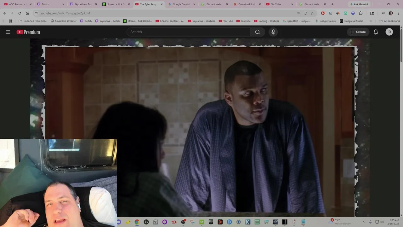
Task: Open the Kick K icon in the taskbar
Action: tap(248, 222)
